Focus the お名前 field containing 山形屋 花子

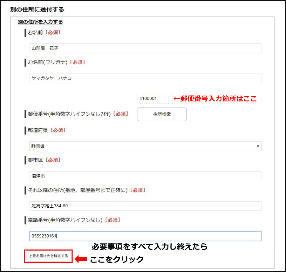click(145, 49)
